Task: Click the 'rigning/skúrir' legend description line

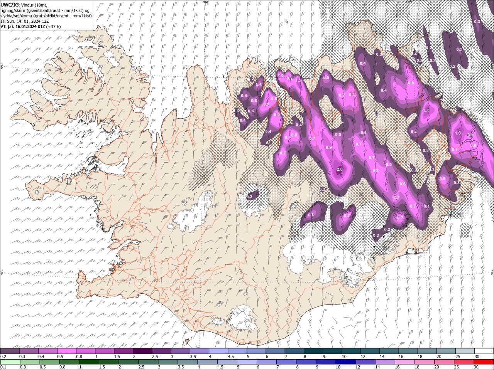Action: point(45,10)
